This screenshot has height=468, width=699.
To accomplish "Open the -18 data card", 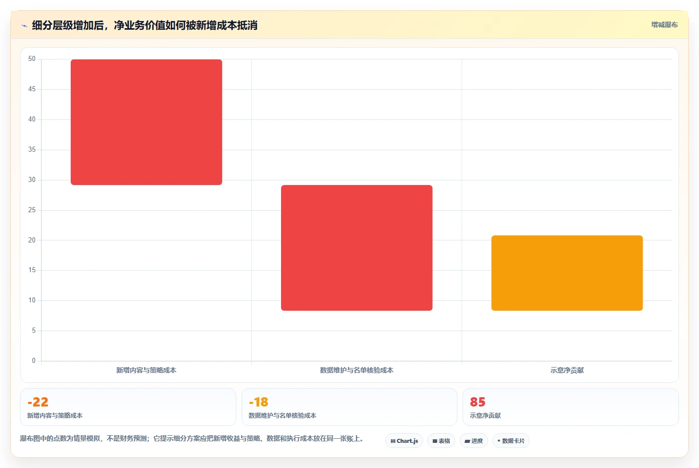I will point(349,407).
